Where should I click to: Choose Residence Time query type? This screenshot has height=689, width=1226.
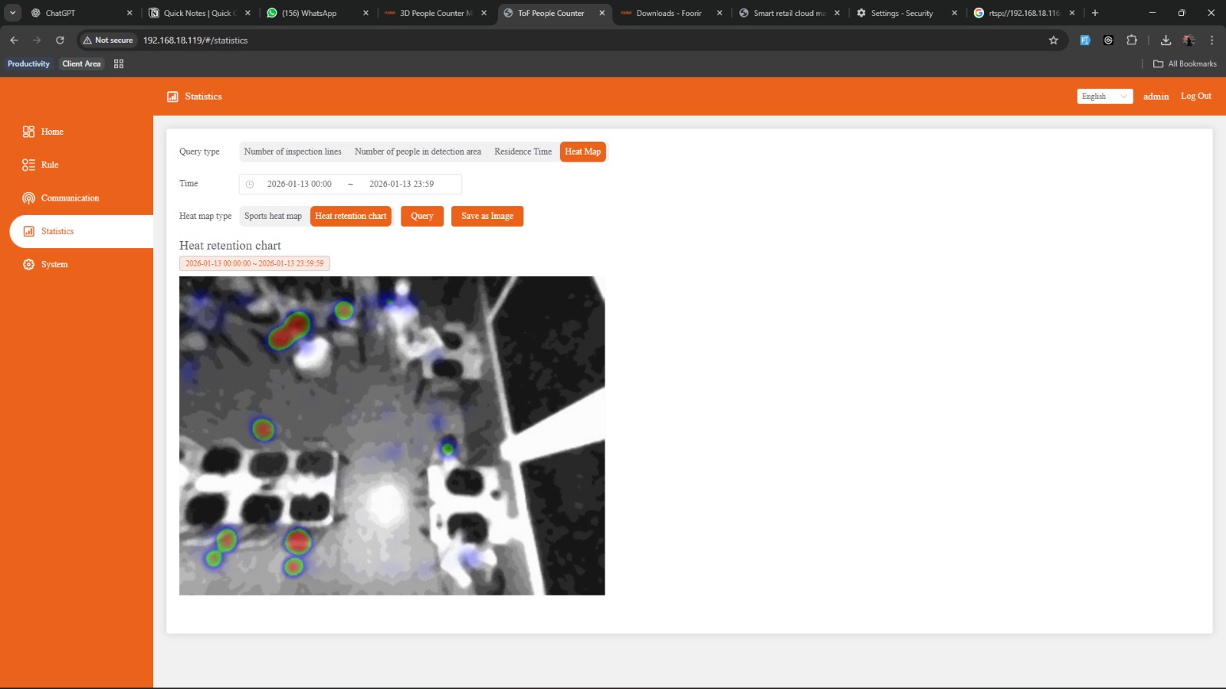pos(523,152)
